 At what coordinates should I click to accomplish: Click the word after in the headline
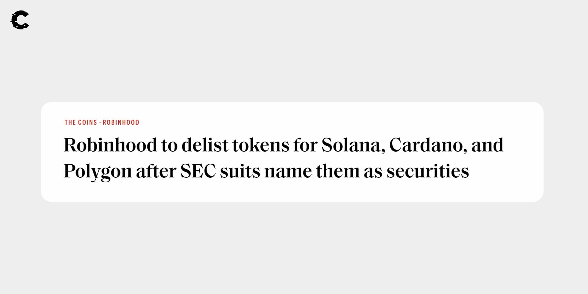(156, 171)
